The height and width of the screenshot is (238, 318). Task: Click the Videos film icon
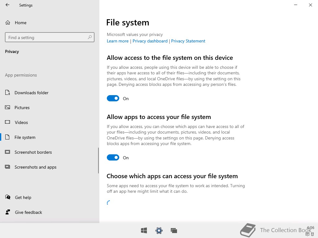click(7, 122)
